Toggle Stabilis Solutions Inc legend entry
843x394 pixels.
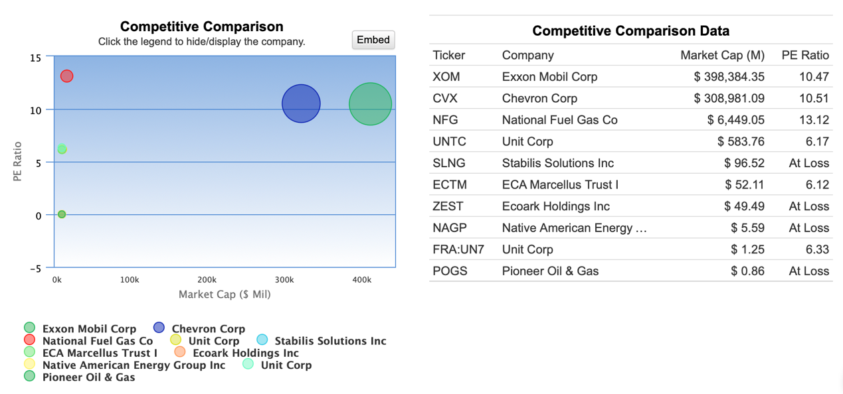(x=321, y=341)
